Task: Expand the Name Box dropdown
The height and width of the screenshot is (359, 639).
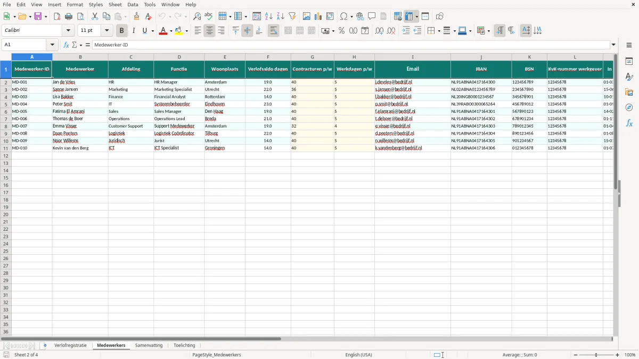Action: (52, 45)
